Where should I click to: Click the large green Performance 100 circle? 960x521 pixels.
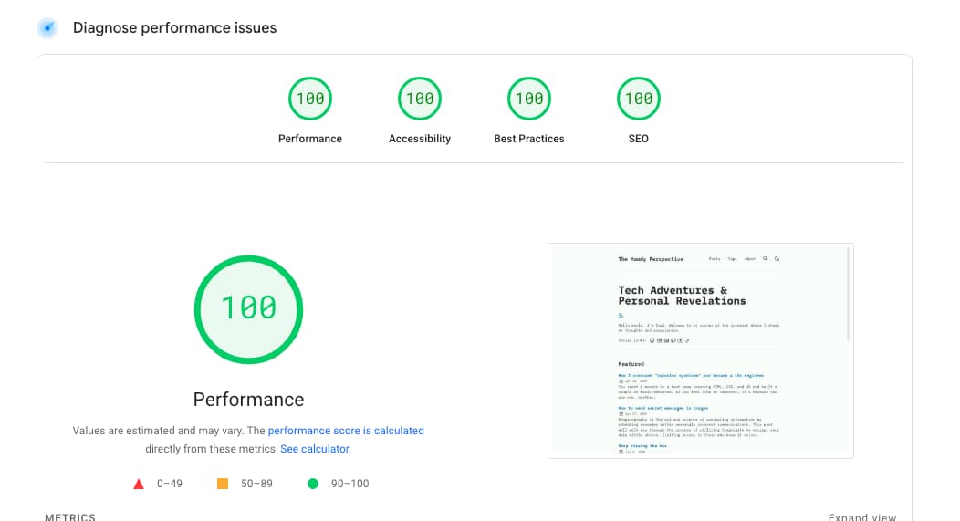248,308
